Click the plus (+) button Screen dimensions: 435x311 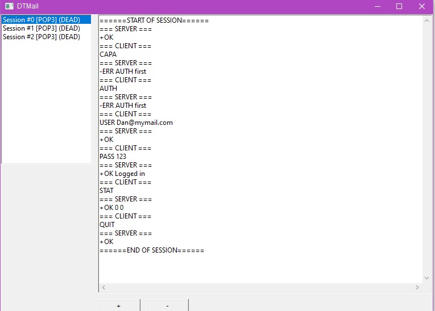tap(119, 306)
